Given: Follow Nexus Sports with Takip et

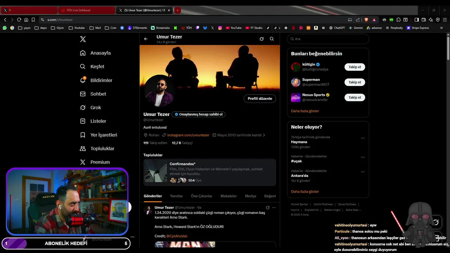Looking at the screenshot, I should tap(355, 97).
